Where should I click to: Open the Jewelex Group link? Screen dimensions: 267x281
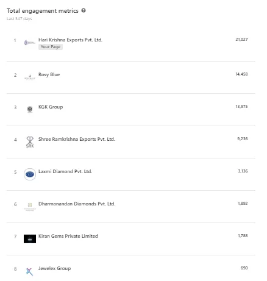click(x=55, y=268)
